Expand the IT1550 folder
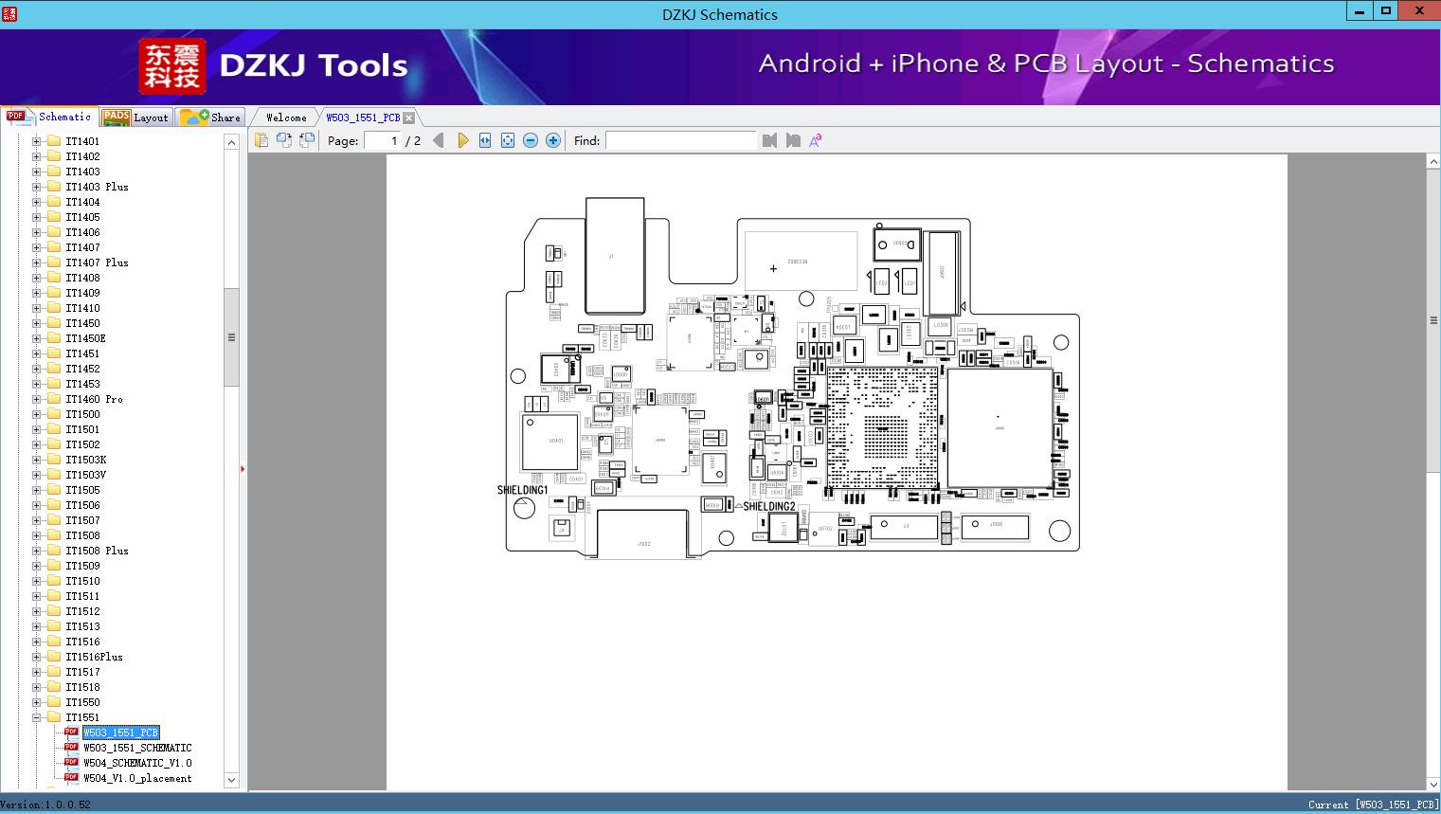Viewport: 1441px width, 814px height. click(x=36, y=702)
